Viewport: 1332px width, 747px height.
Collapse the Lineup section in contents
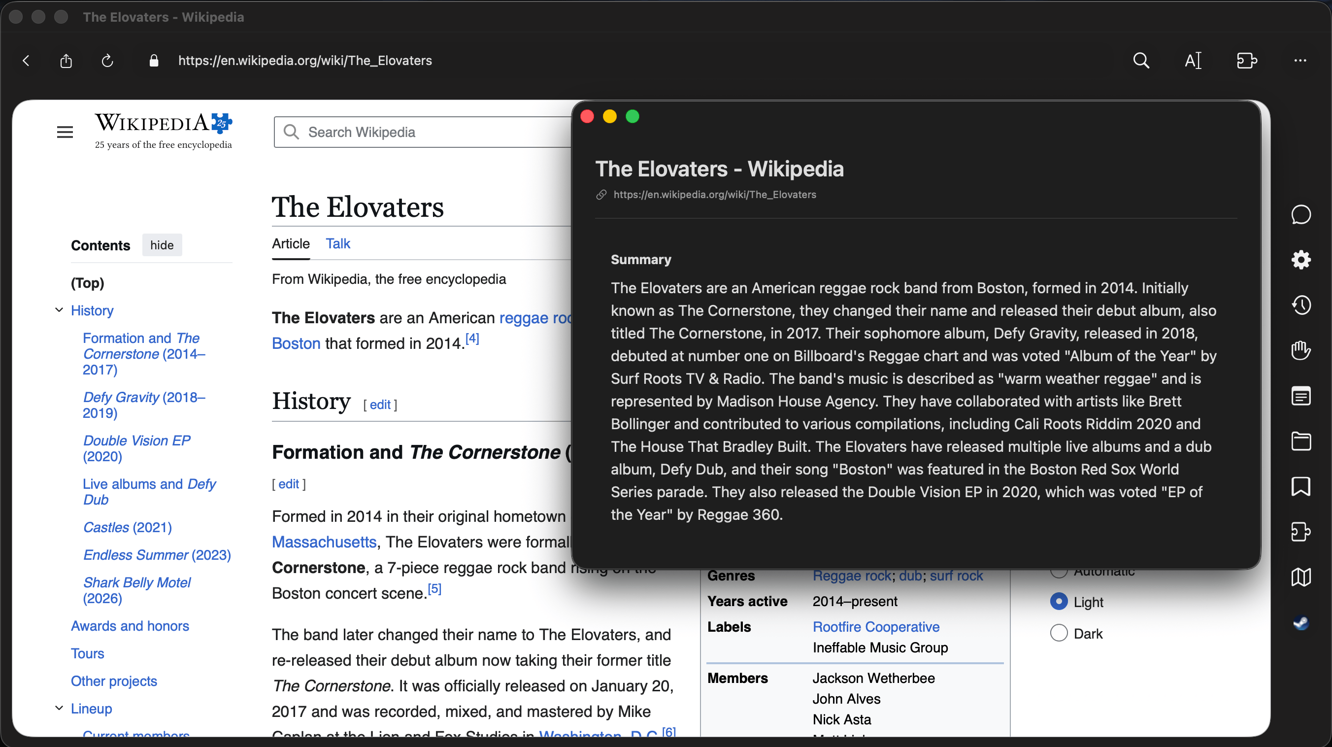click(x=59, y=708)
